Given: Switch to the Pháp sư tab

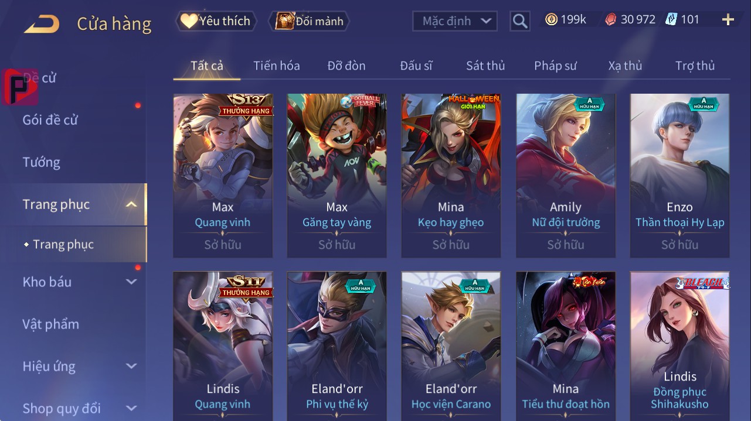Looking at the screenshot, I should click(x=555, y=66).
